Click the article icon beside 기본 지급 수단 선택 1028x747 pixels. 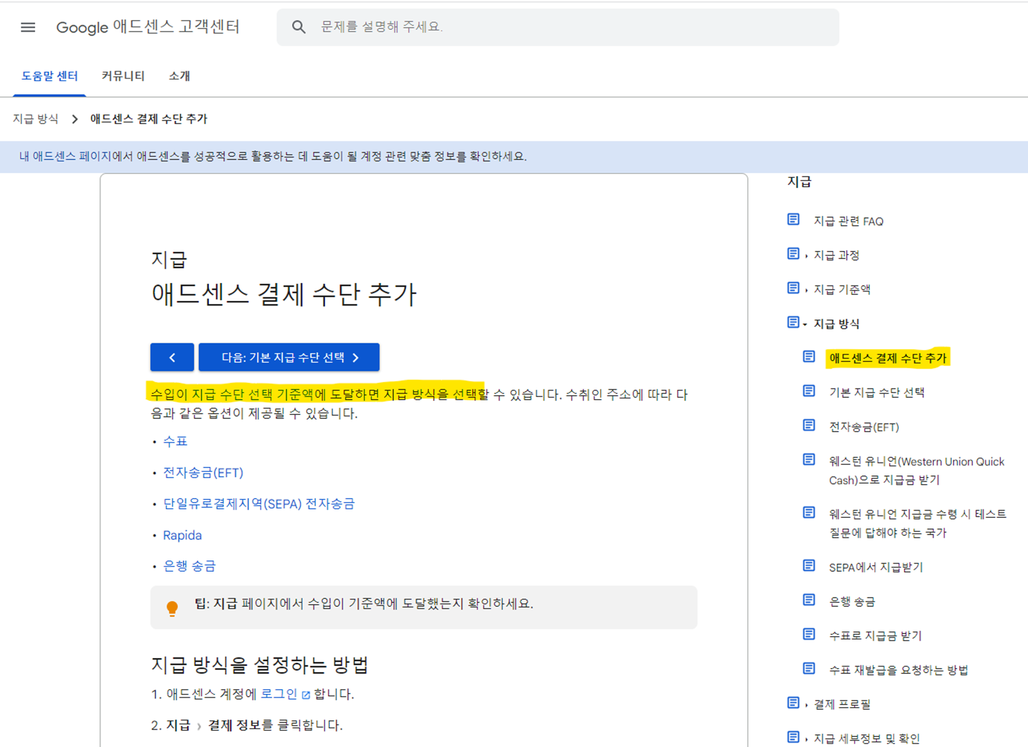pyautogui.click(x=809, y=391)
